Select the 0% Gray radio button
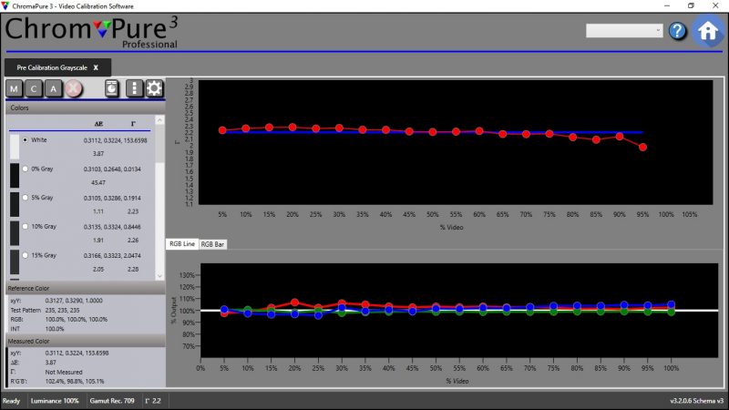This screenshot has height=410, width=729. click(x=25, y=169)
